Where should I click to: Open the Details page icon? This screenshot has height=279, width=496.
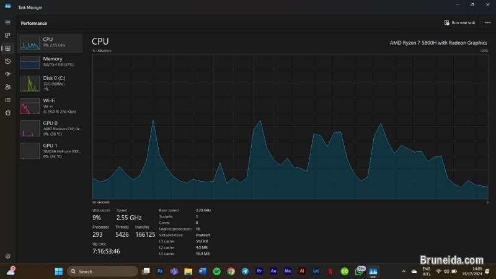point(8,100)
